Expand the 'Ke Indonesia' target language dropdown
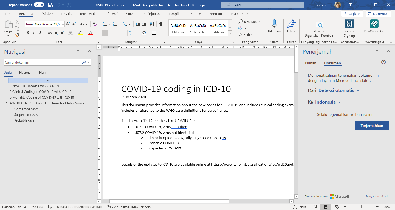Image resolution: width=395 pixels, height=210 pixels. (x=328, y=102)
